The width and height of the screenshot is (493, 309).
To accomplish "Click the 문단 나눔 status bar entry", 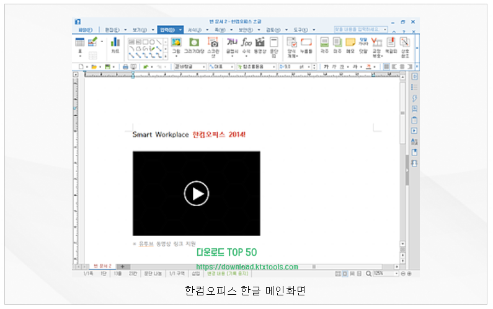I will pyautogui.click(x=153, y=274).
